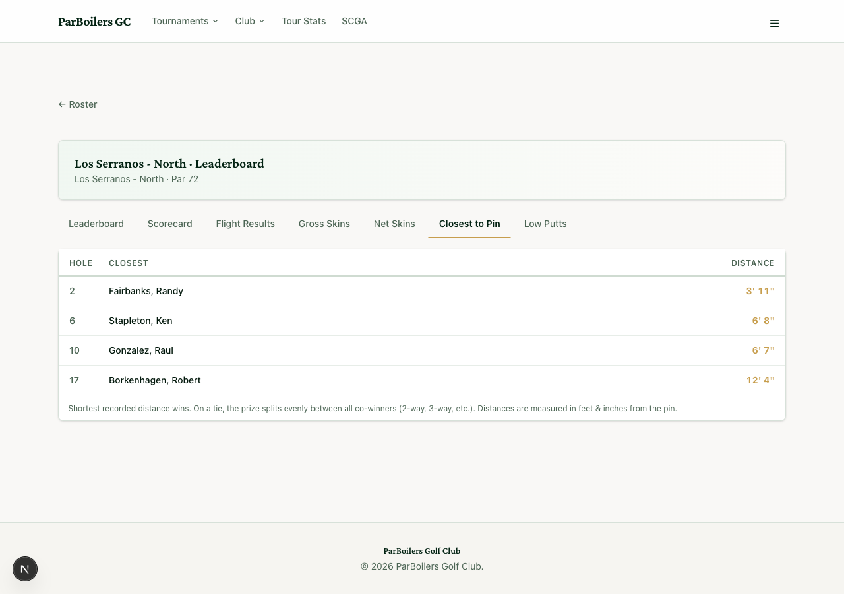Click the HOLE column header

pos(80,263)
